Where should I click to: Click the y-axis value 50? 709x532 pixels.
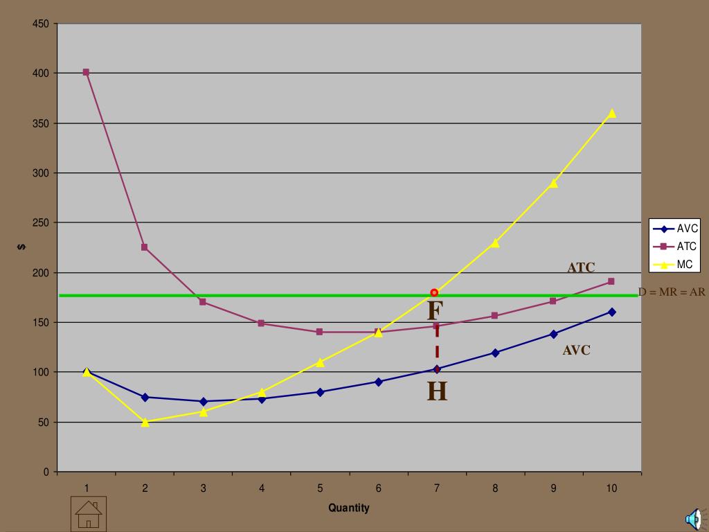(44, 422)
